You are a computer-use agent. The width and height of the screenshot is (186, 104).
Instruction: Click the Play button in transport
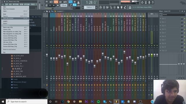50,5
